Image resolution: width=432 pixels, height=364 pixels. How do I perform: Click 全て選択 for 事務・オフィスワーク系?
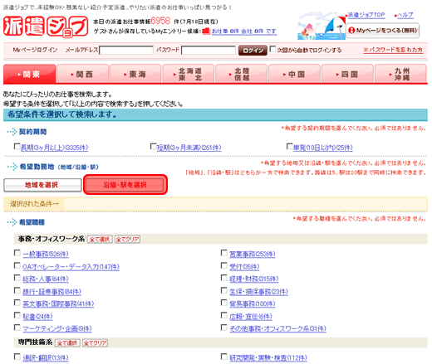(x=100, y=239)
